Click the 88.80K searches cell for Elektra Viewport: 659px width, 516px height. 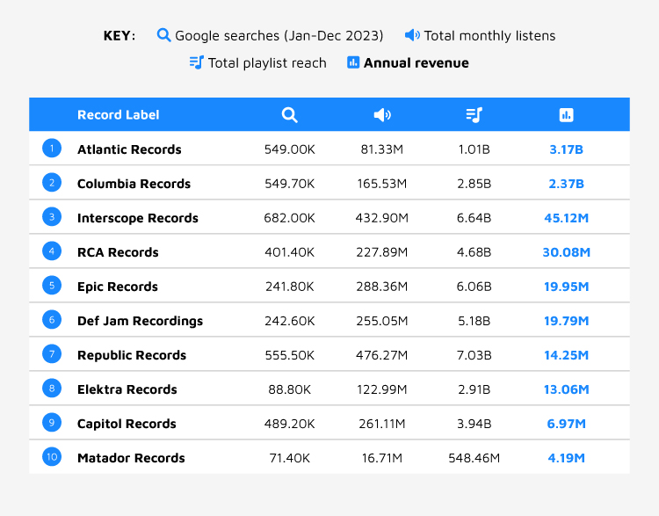290,389
